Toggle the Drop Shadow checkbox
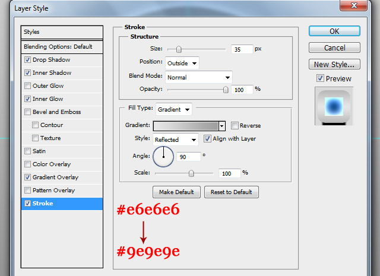This screenshot has height=276, width=380. pyautogui.click(x=28, y=59)
